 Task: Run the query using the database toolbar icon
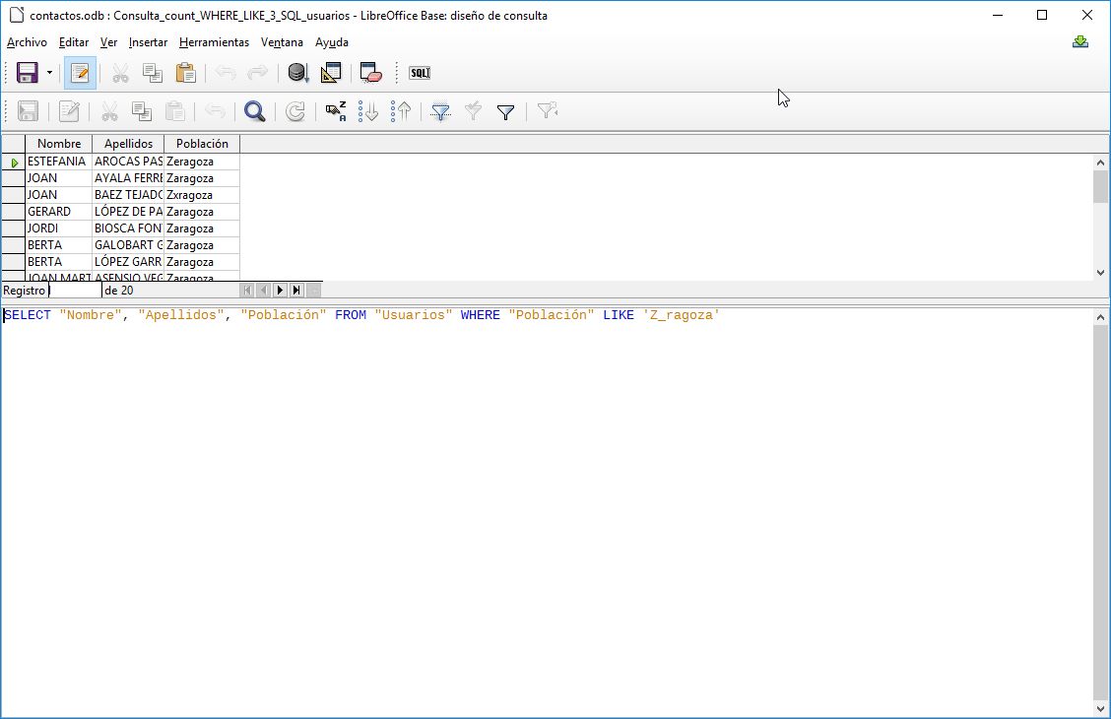click(296, 72)
